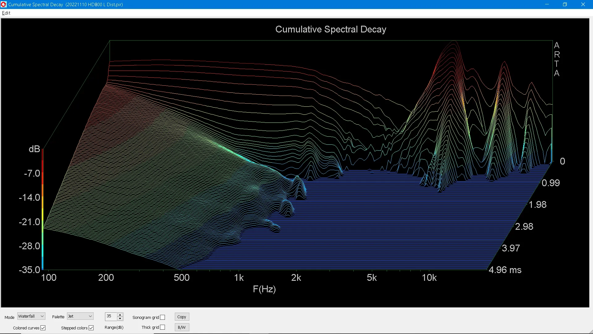Click the B/W button
The height and width of the screenshot is (334, 593).
pos(182,327)
